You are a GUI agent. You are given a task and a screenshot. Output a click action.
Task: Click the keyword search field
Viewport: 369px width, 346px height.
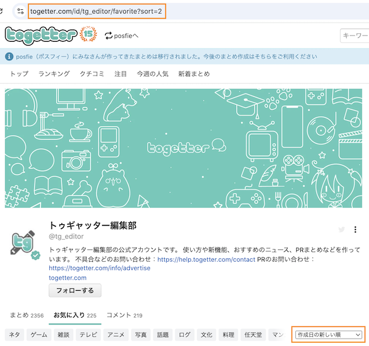point(355,36)
